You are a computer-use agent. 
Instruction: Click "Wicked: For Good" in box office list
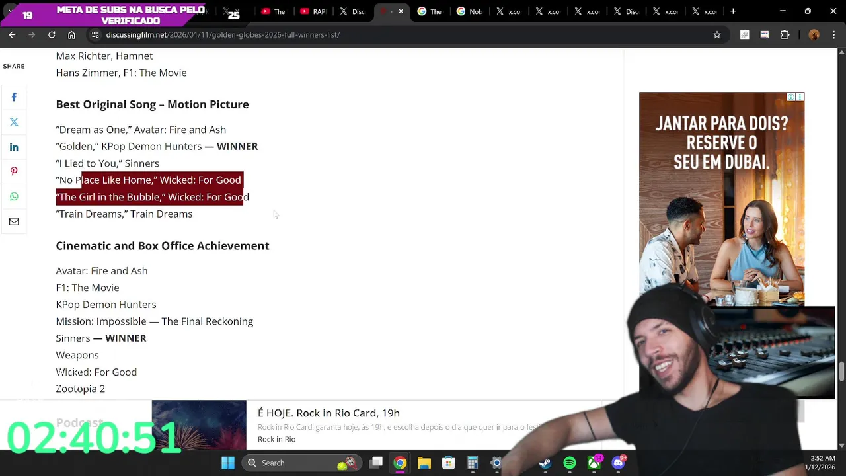coord(96,372)
